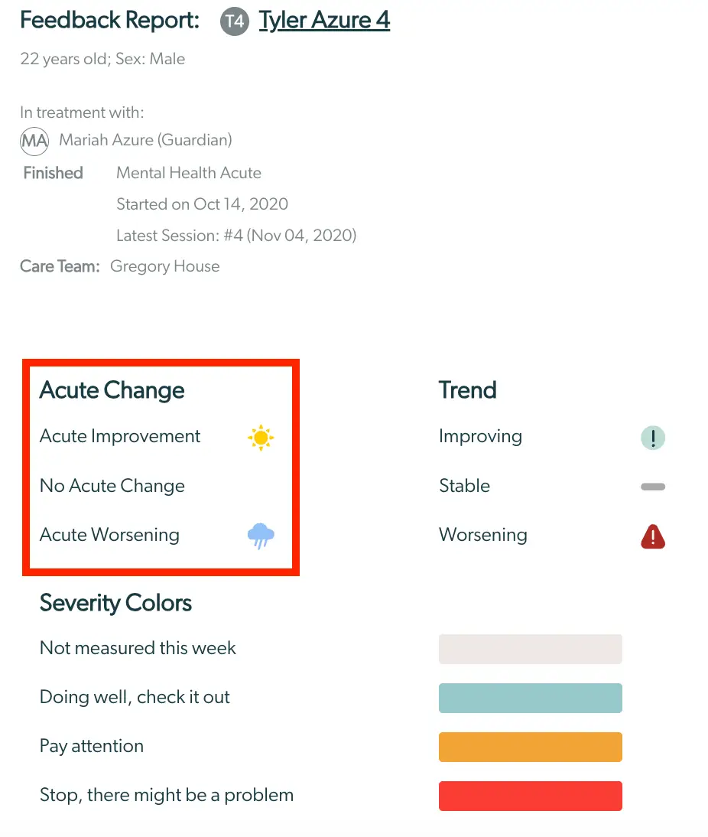Click the T4 patient avatar icon
Image resolution: width=708 pixels, height=837 pixels.
pyautogui.click(x=234, y=21)
